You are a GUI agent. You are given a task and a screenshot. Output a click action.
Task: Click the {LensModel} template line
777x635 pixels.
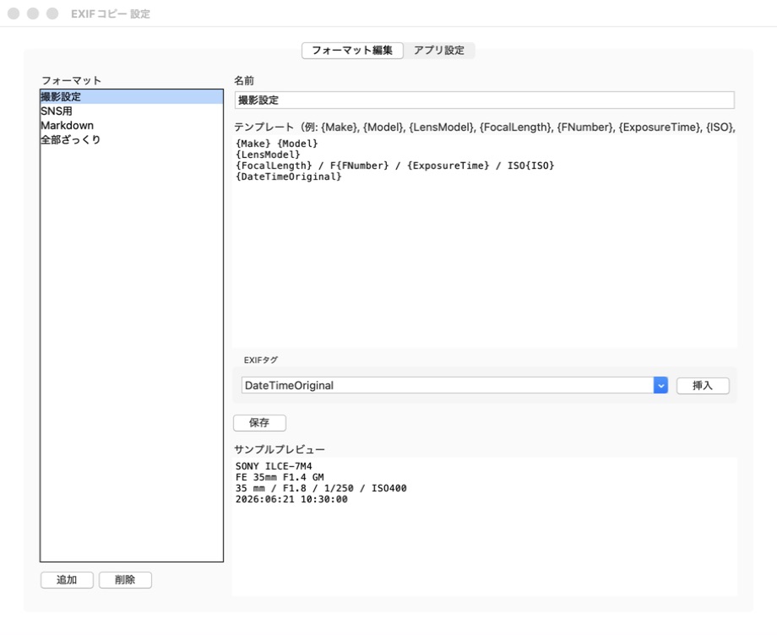click(x=268, y=155)
